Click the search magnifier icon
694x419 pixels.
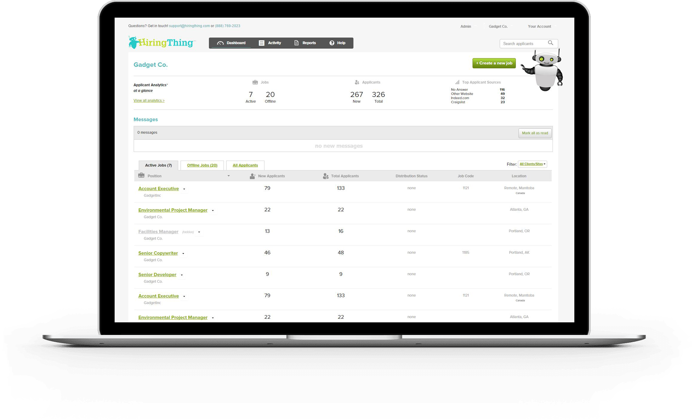[x=550, y=43]
